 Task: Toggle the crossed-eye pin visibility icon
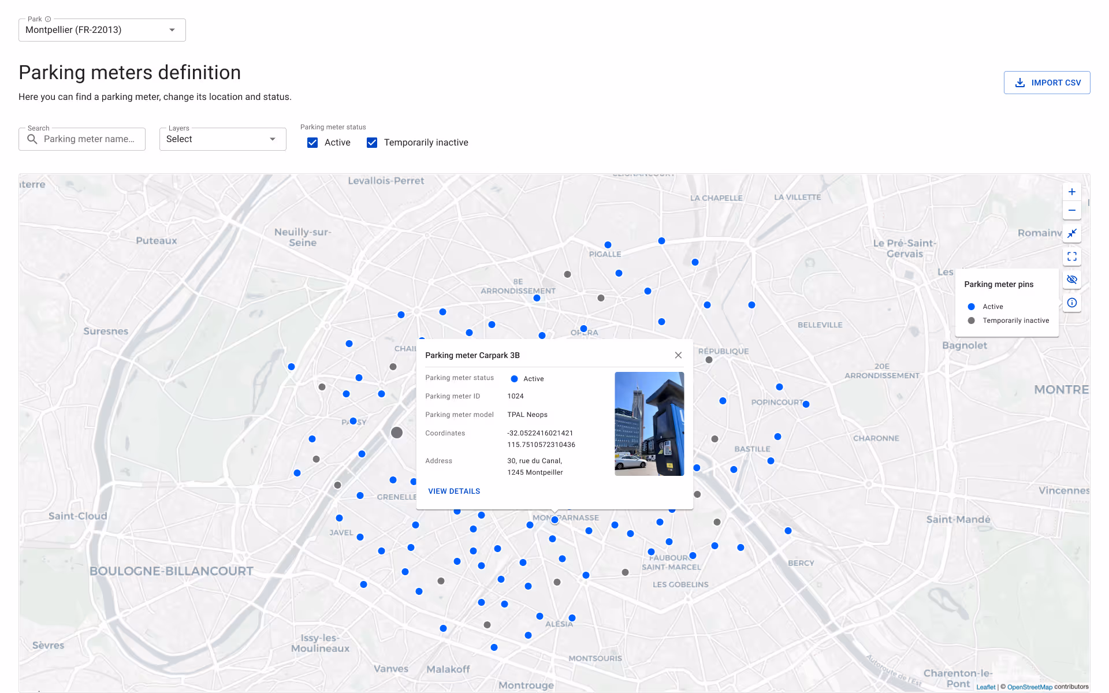[x=1071, y=280]
